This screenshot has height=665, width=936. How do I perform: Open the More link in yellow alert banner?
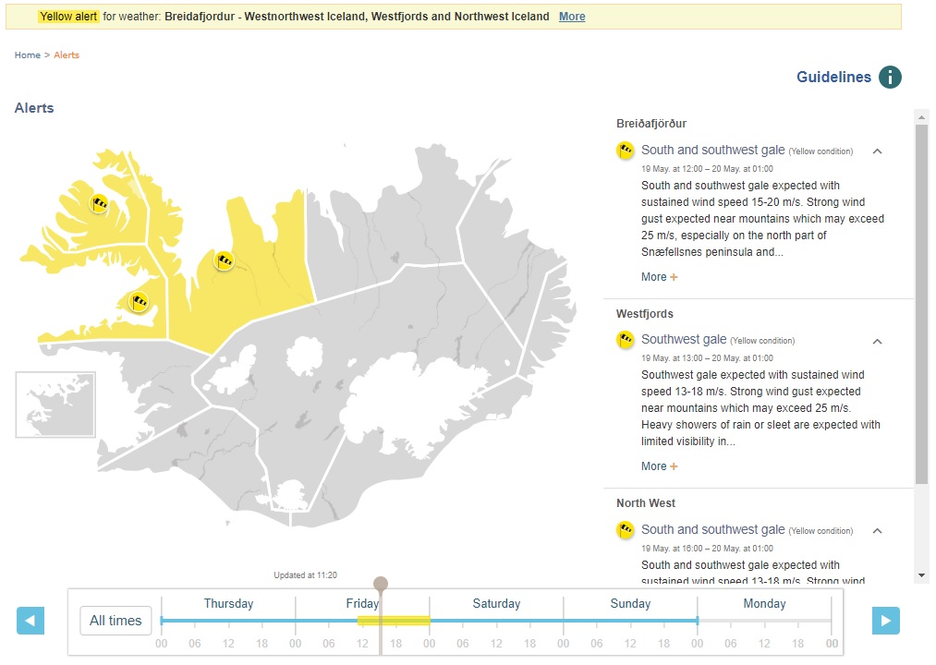[572, 17]
